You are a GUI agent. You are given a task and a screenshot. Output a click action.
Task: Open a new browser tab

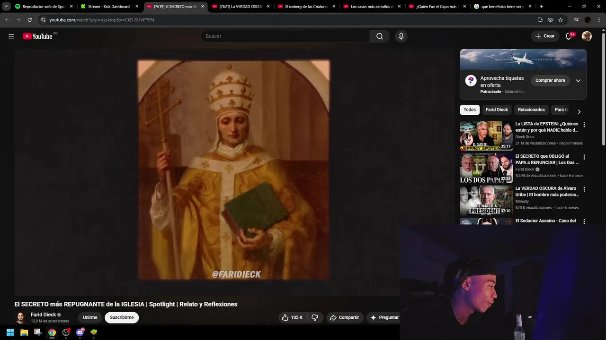point(541,7)
